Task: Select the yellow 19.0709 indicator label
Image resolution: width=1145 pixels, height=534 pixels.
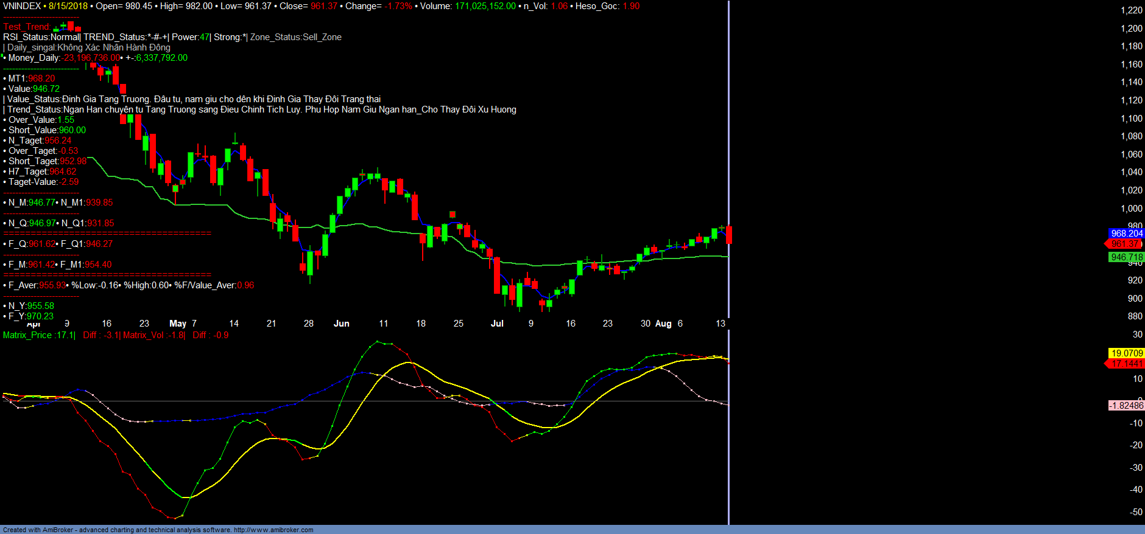Action: pyautogui.click(x=1126, y=353)
